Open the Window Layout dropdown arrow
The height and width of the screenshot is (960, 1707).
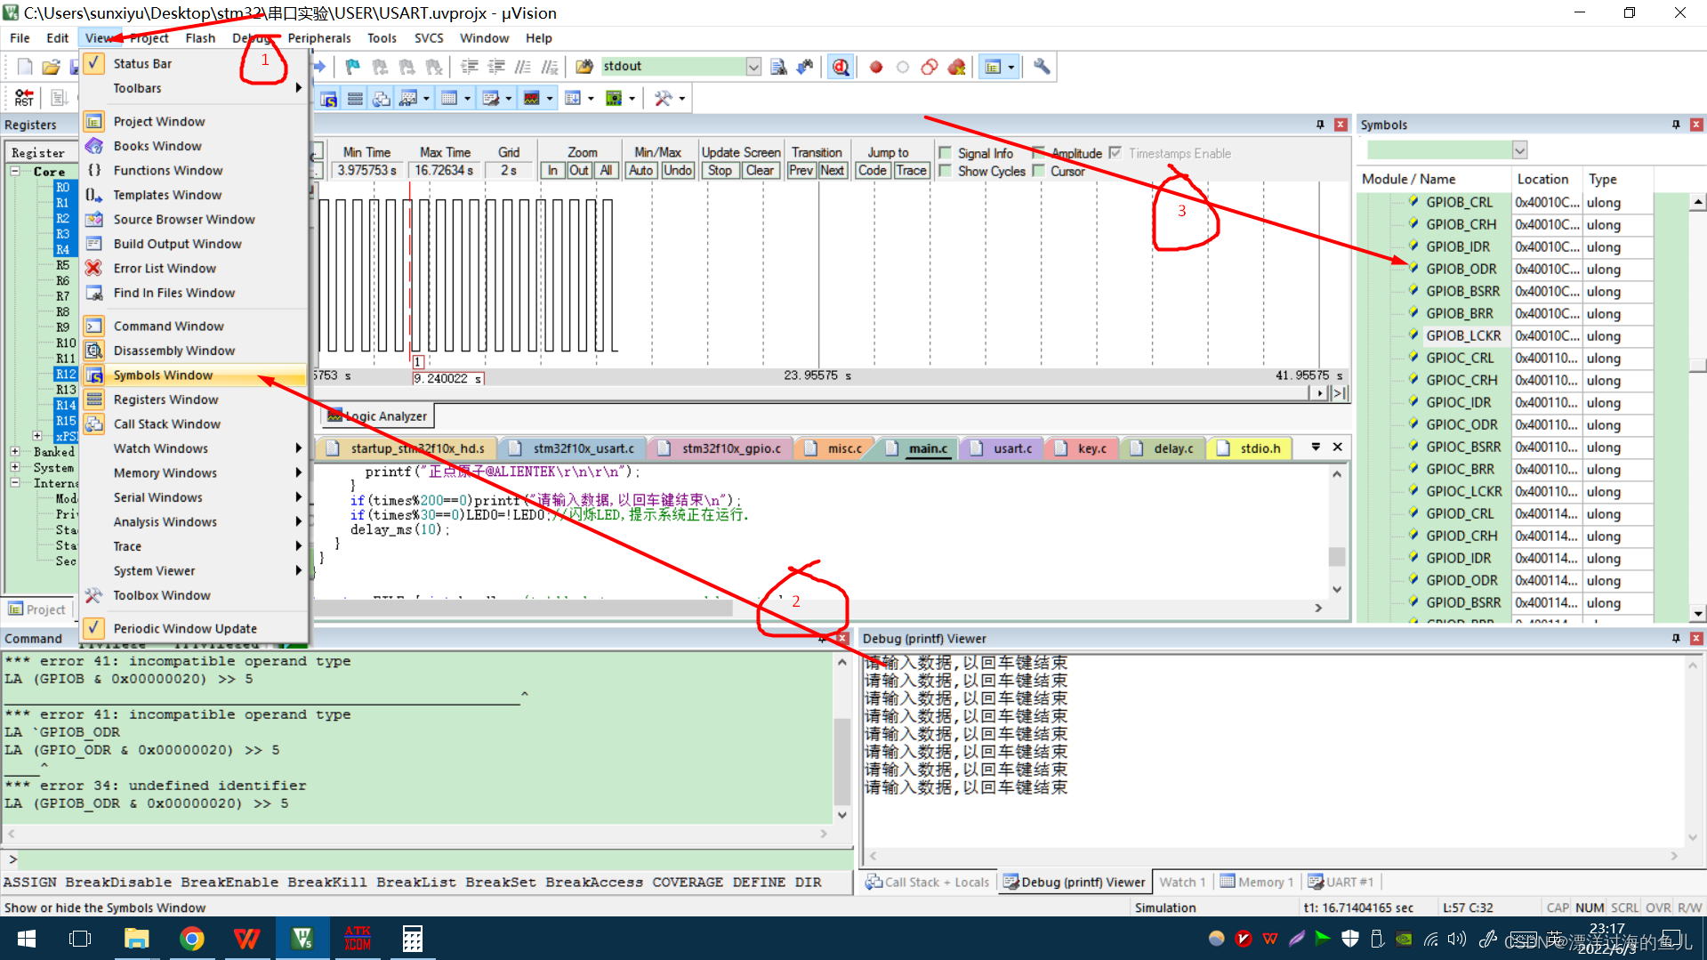click(x=1011, y=68)
